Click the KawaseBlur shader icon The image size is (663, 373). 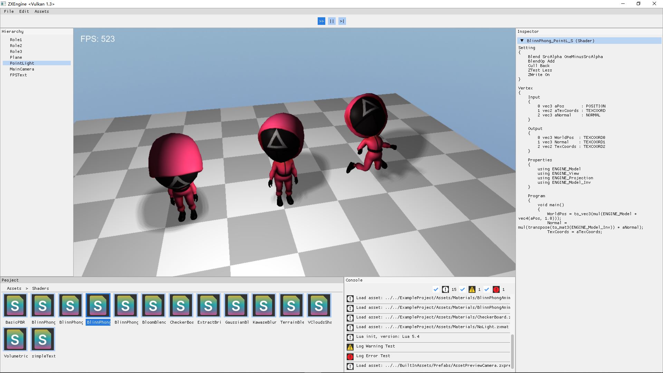tap(264, 305)
